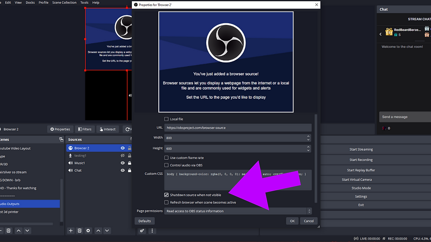Open advanced audio properties gear in mixer
Screen dimensions: 431x242
pos(142,231)
